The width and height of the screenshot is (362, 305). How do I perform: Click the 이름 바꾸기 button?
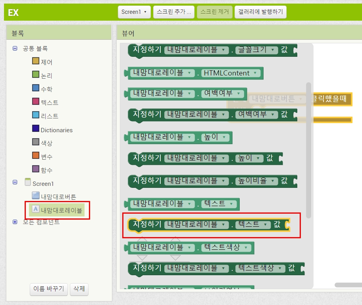click(49, 289)
